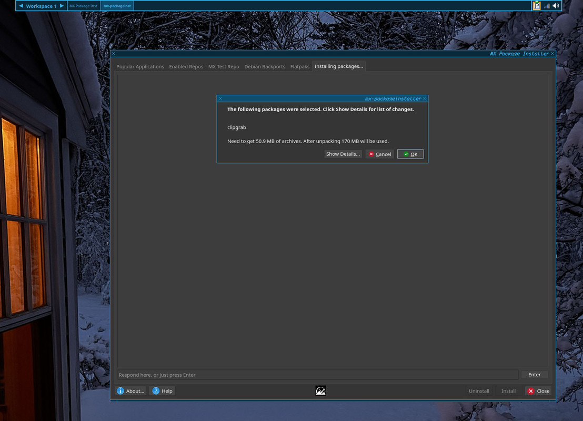
Task: Open the About info button
Action: [130, 391]
